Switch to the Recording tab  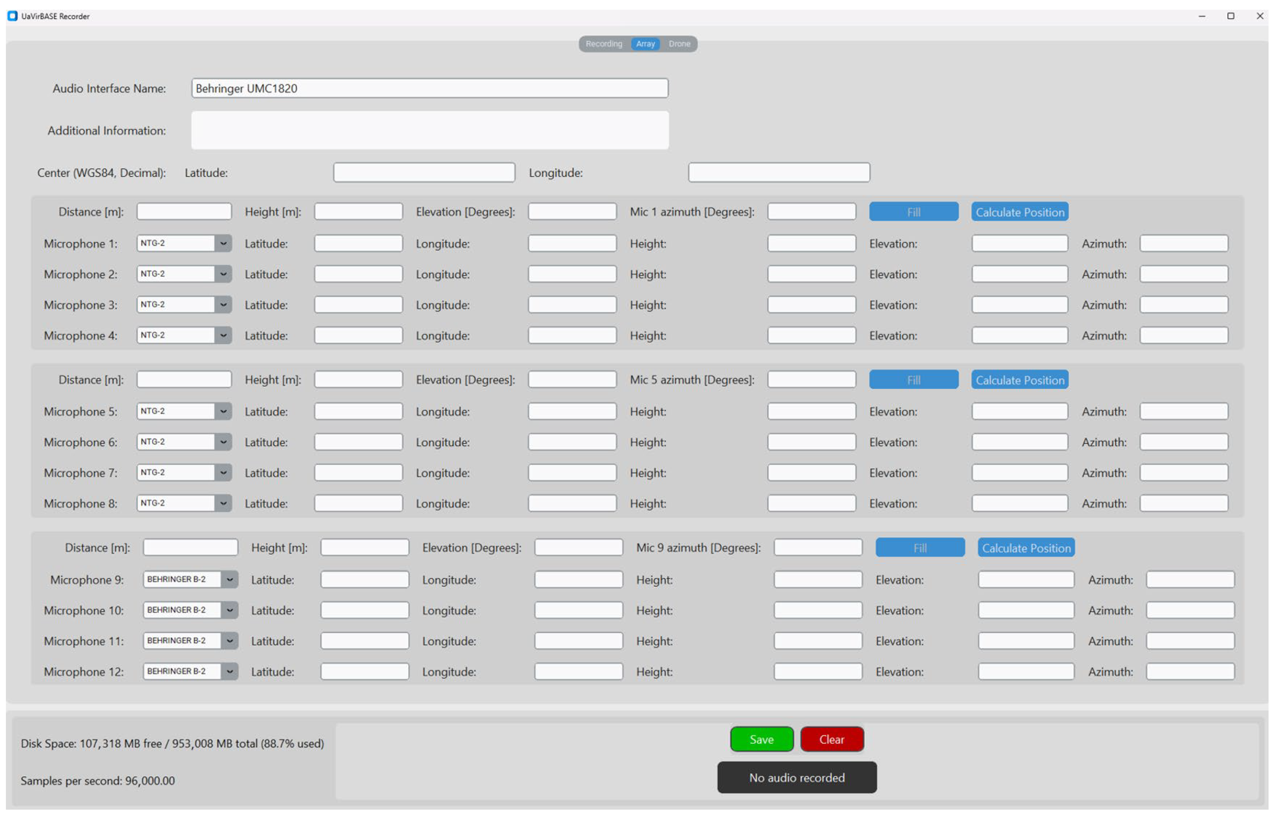(x=603, y=44)
